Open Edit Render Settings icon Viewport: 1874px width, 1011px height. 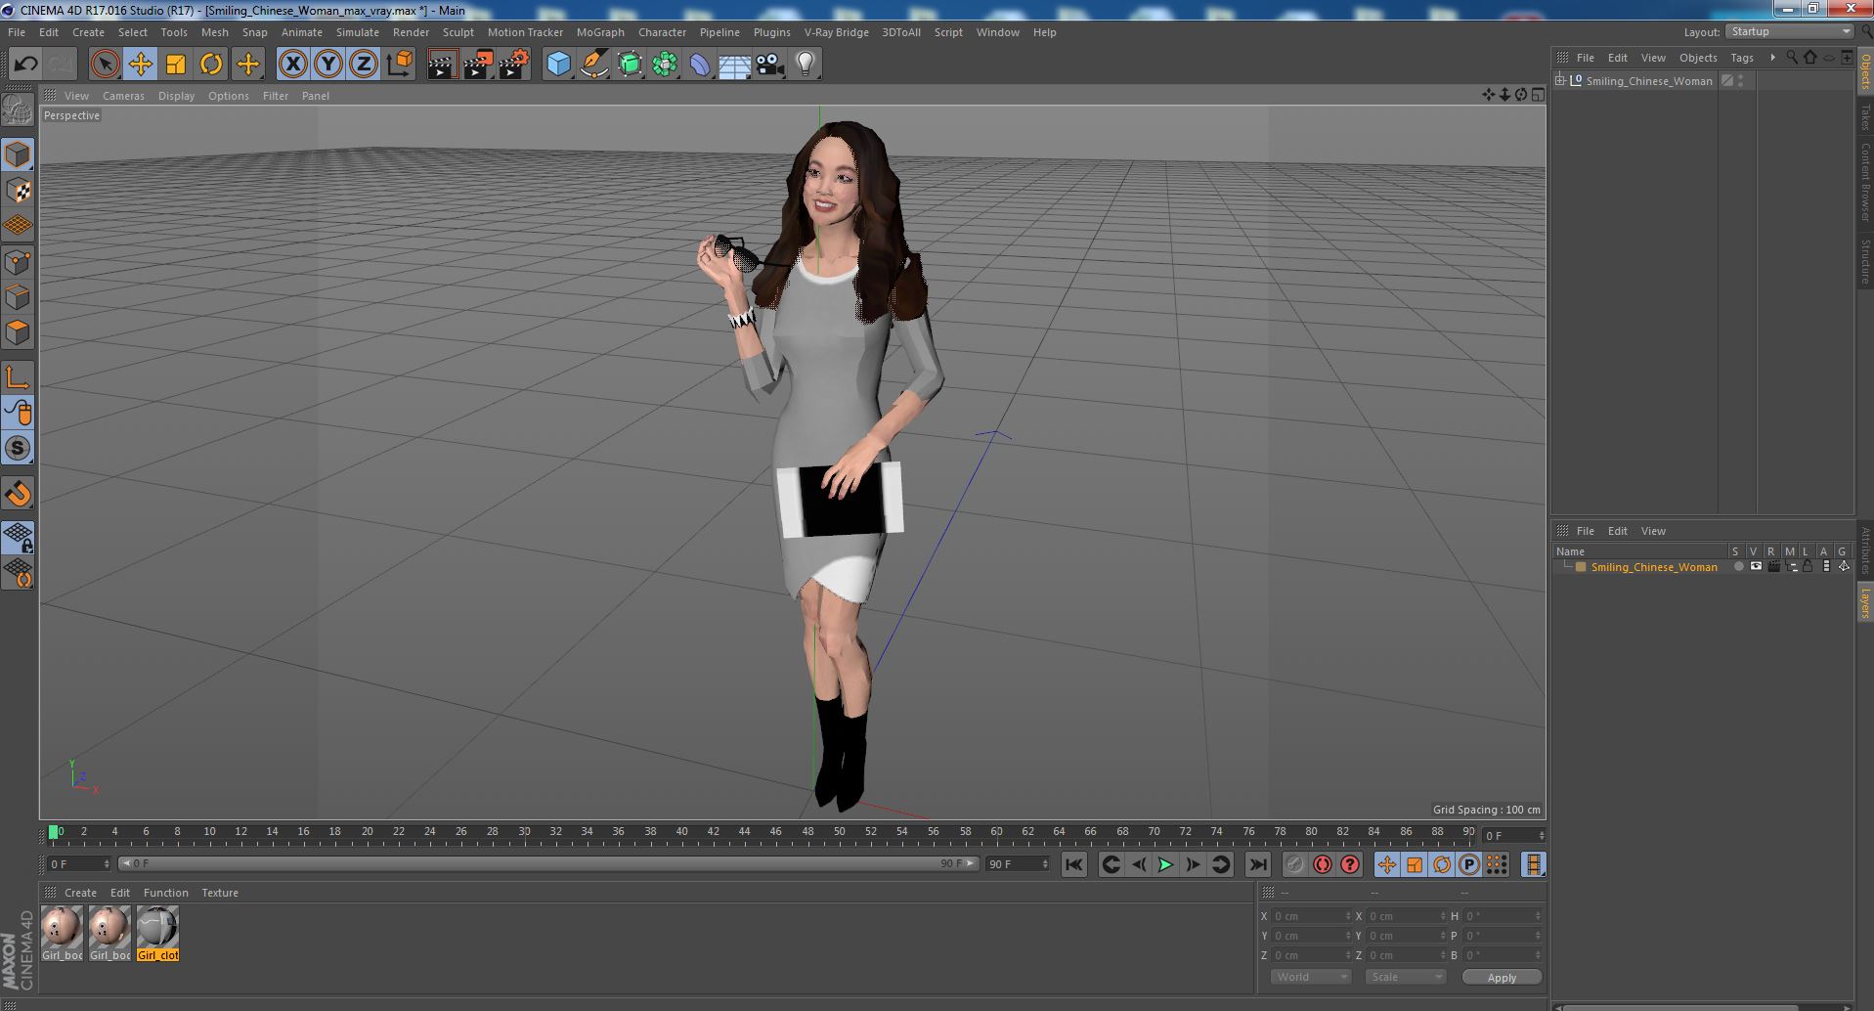(x=514, y=65)
